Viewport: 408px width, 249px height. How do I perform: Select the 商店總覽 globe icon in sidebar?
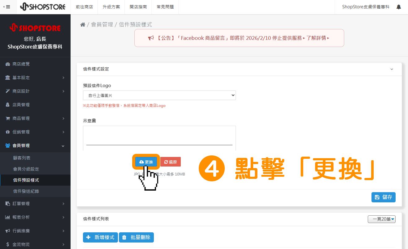[x=8, y=64]
